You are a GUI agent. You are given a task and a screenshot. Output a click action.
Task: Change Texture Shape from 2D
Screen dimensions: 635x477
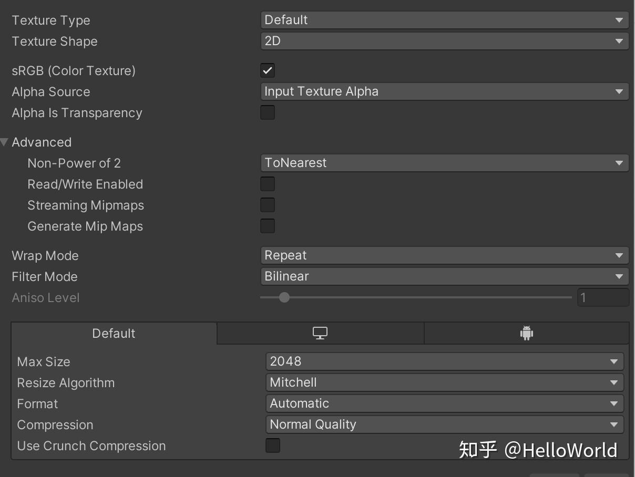(444, 41)
